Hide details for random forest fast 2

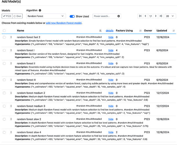point(111,37)
